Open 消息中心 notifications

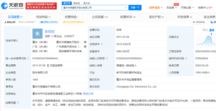click(205, 8)
